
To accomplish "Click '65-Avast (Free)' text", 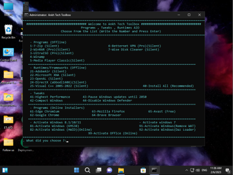I will (x=162, y=112).
